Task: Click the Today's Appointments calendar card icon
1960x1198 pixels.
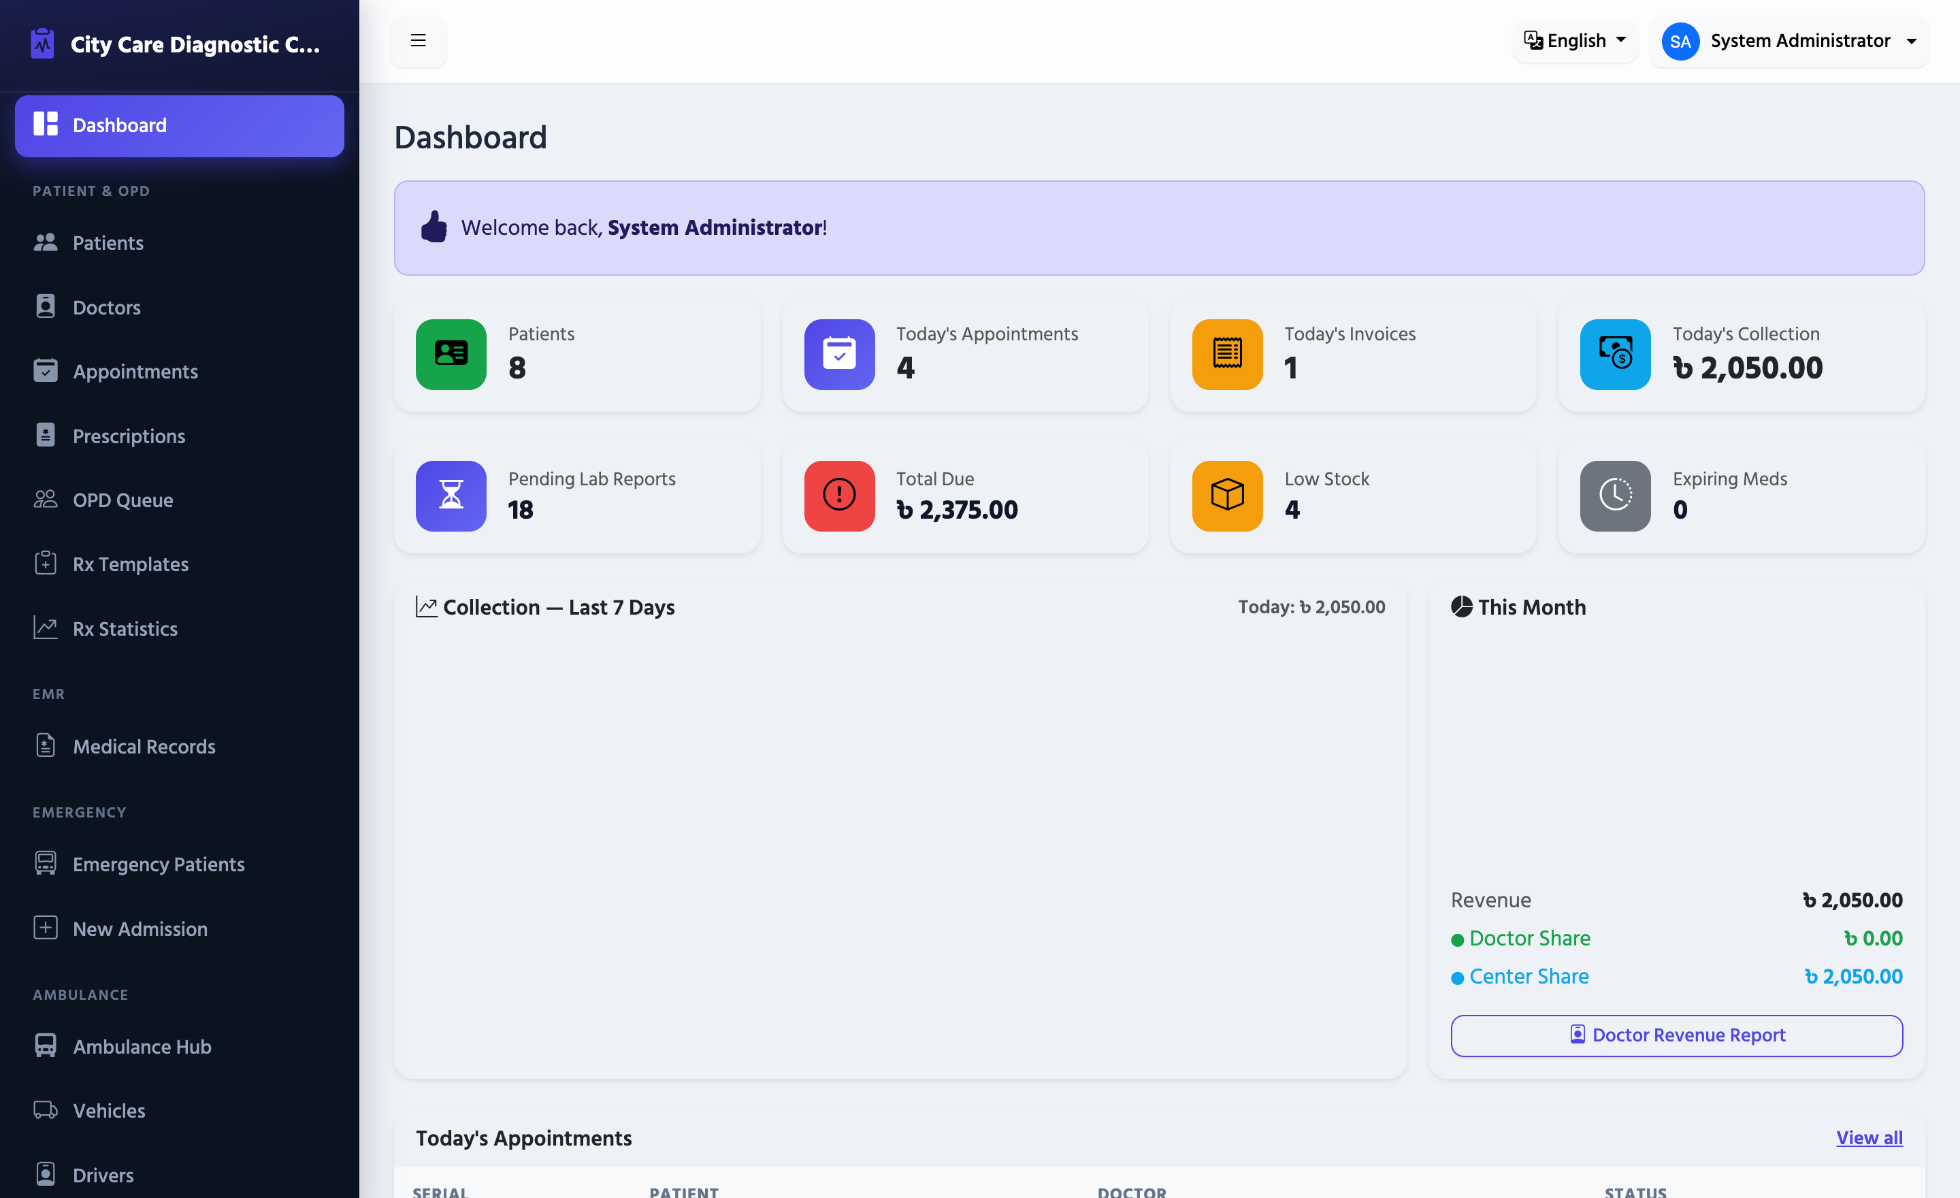Action: coord(839,354)
